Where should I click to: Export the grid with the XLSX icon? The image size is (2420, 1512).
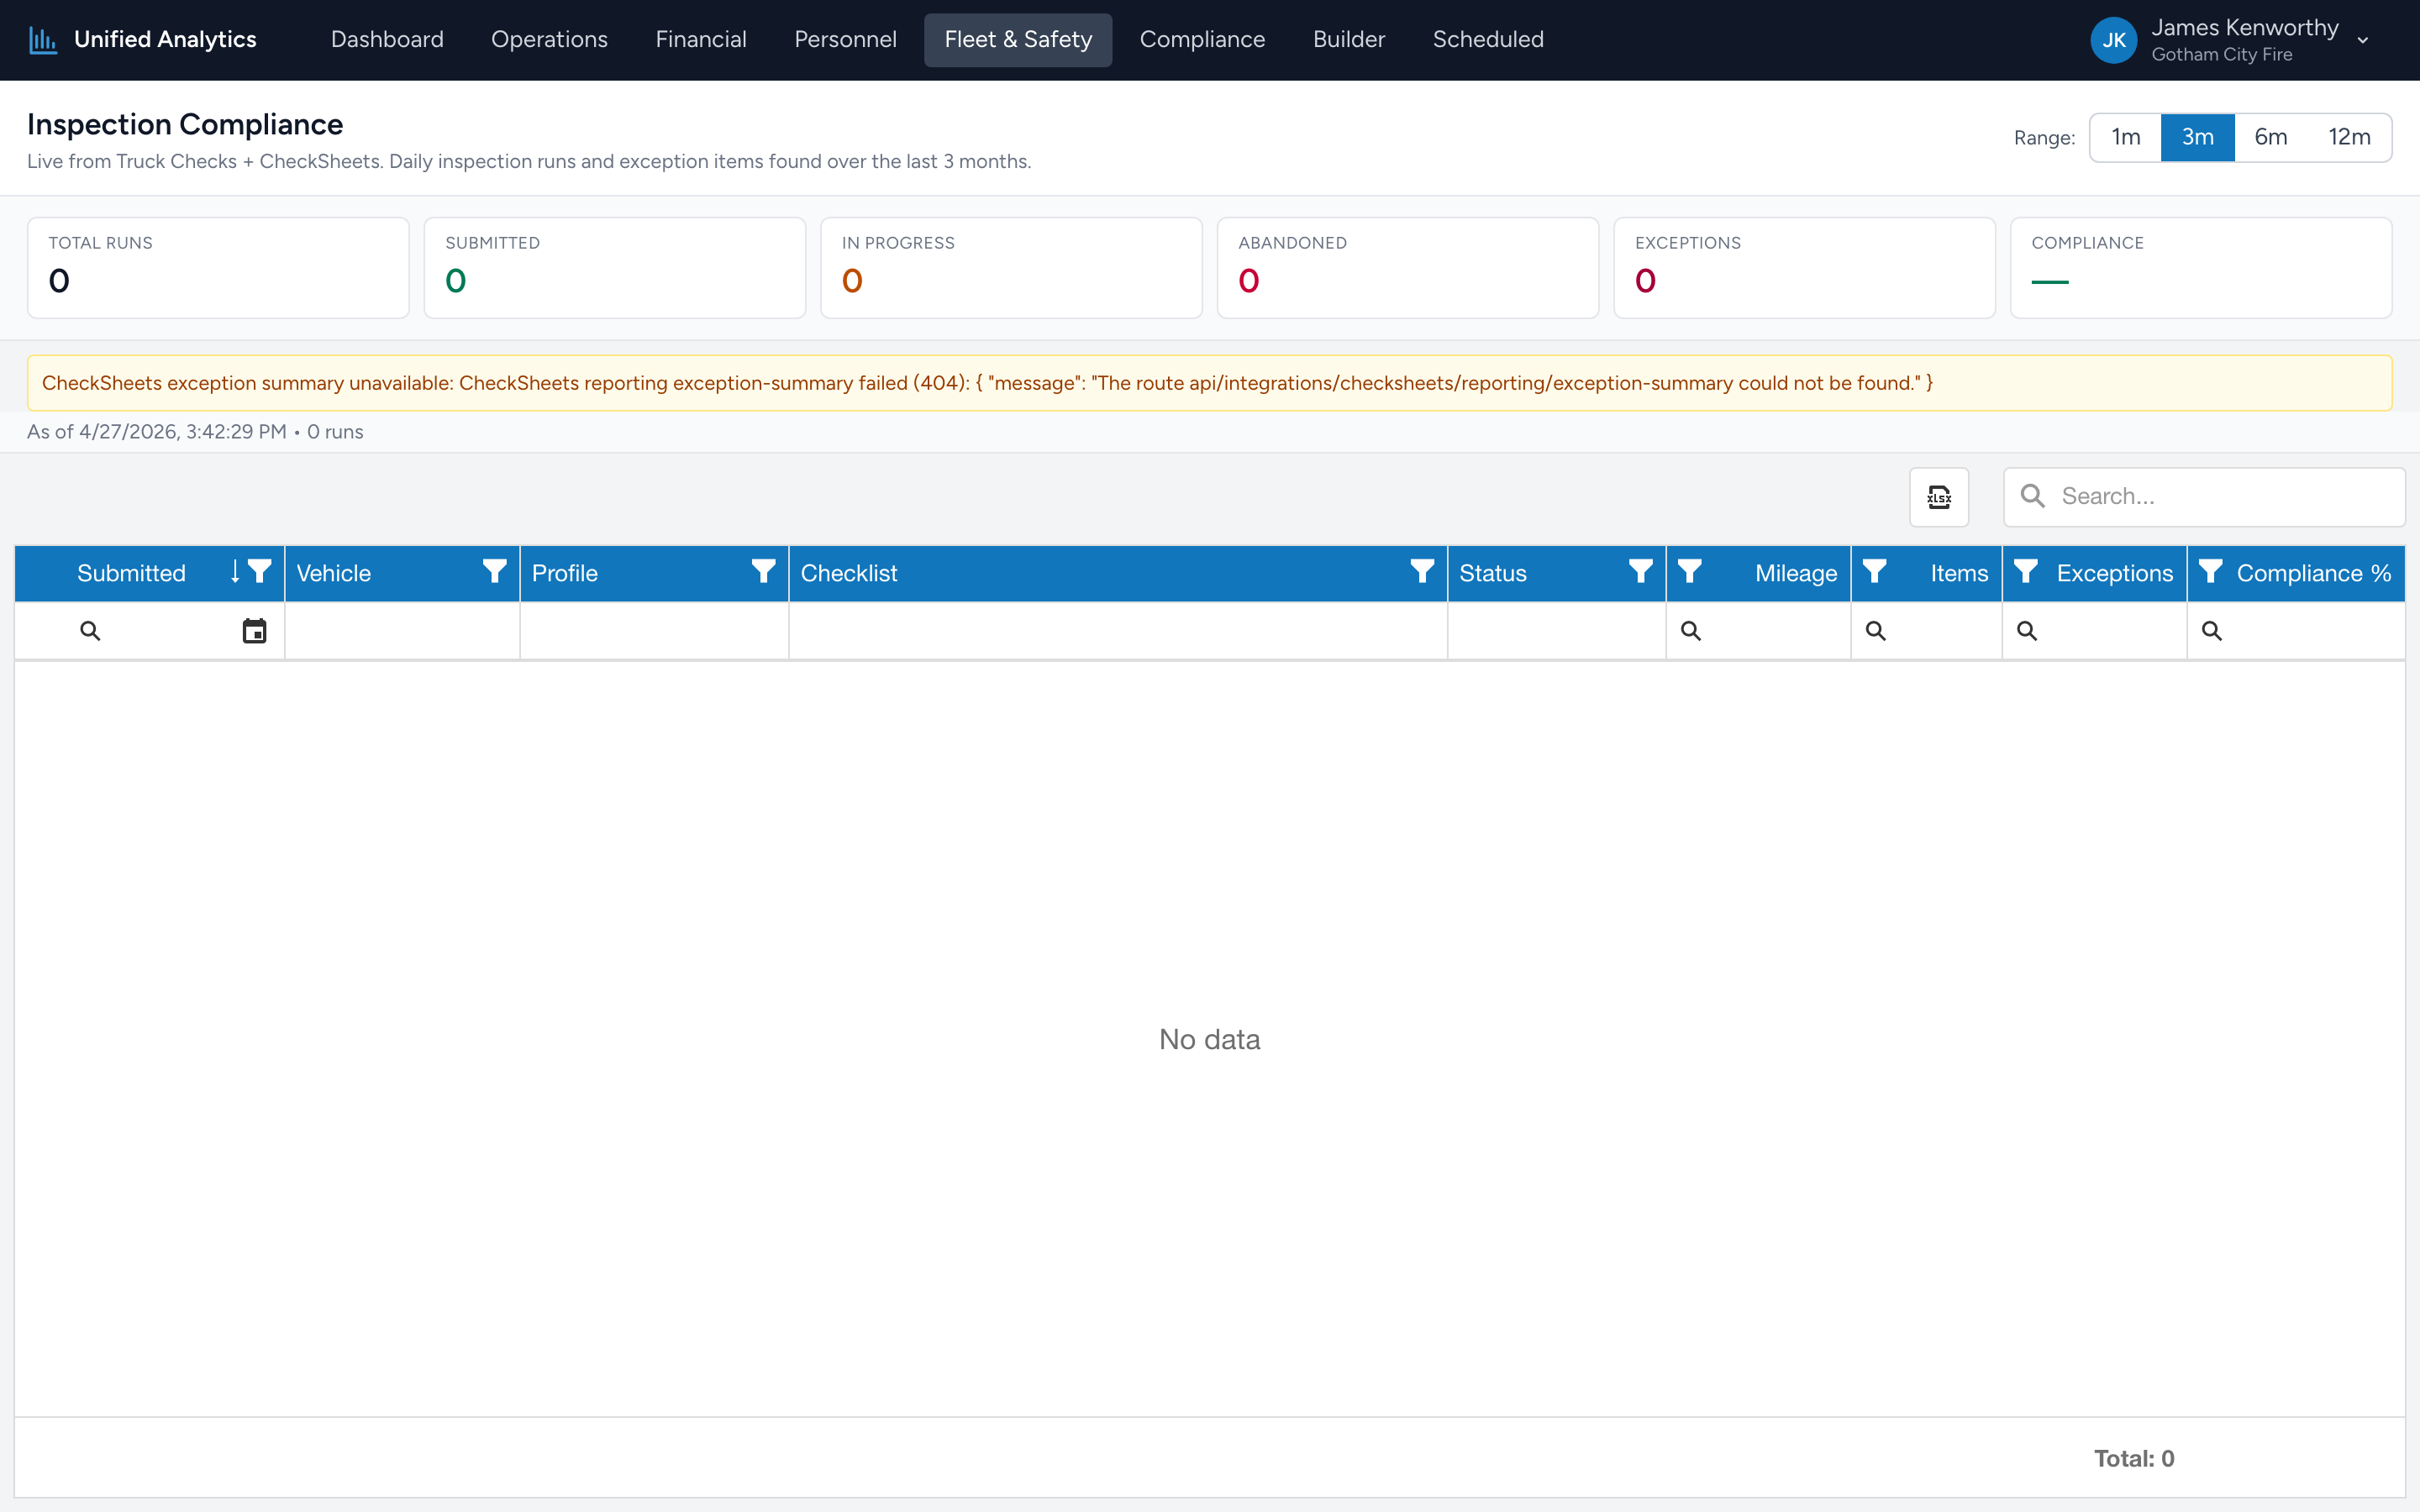(x=1939, y=497)
